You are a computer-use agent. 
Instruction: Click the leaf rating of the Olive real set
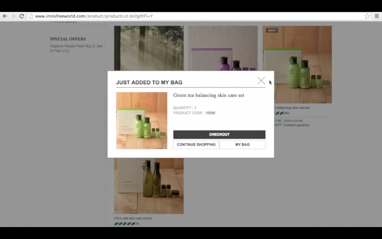124,223
